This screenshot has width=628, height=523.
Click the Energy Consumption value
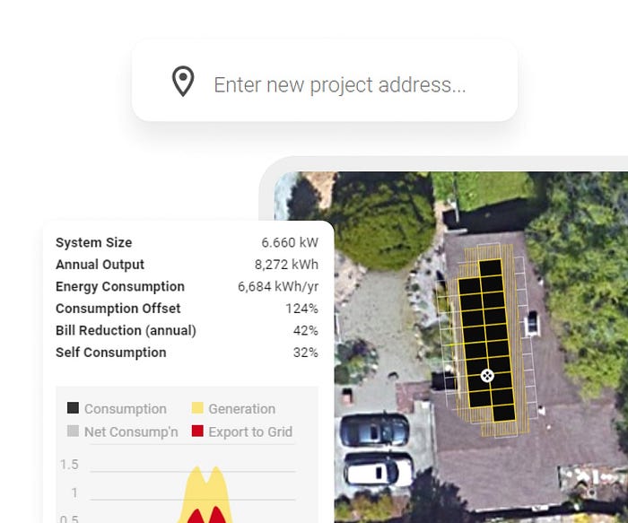click(x=278, y=287)
